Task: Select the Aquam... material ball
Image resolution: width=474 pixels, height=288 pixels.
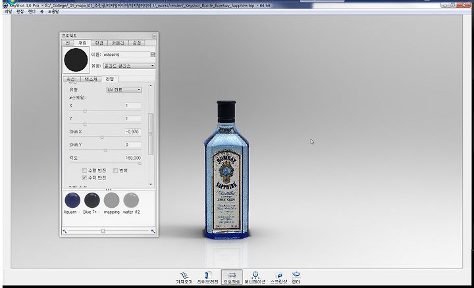Action: [72, 200]
